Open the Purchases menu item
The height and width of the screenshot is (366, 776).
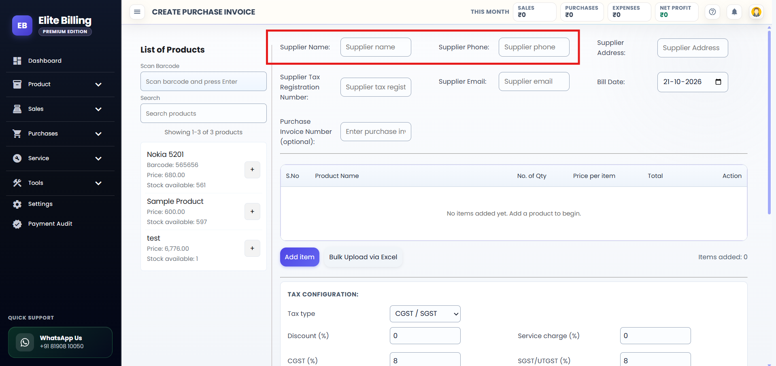click(60, 133)
